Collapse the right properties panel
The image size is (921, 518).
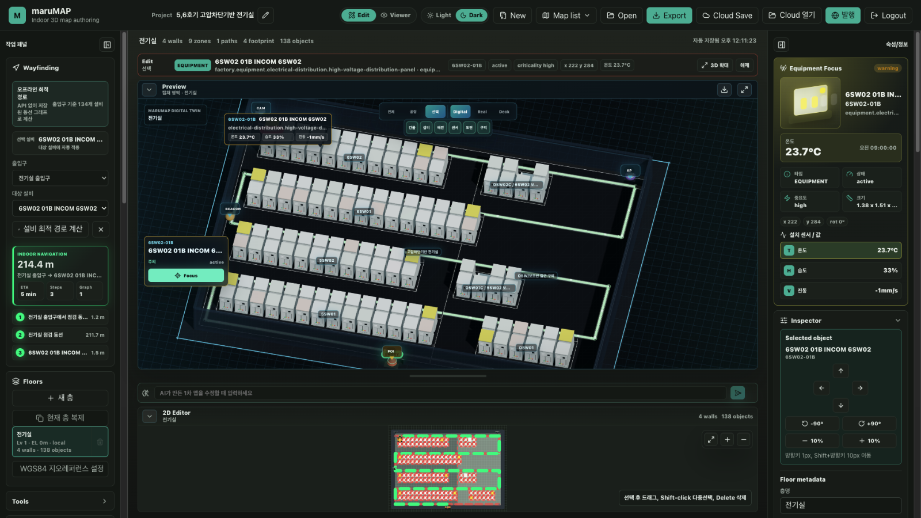(782, 44)
